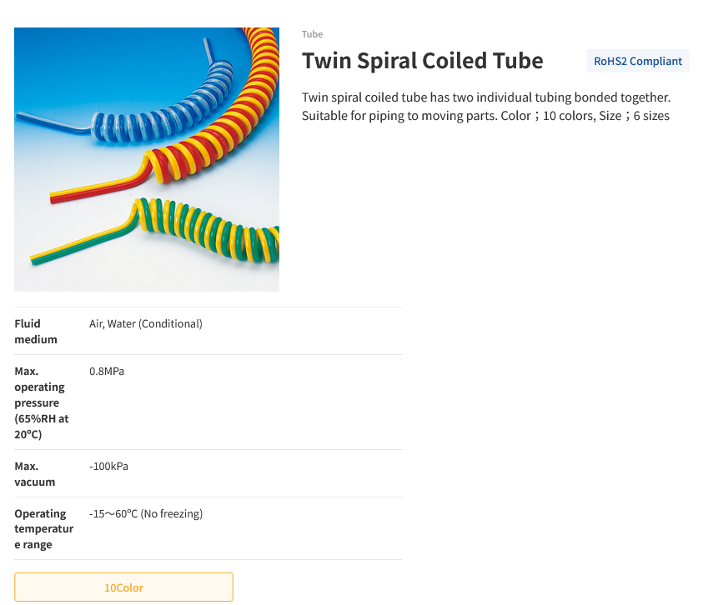Select the Tube category label
The width and height of the screenshot is (708, 605).
tap(312, 34)
